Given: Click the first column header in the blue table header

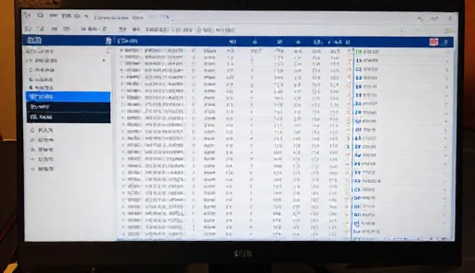Looking at the screenshot, I should (128, 41).
